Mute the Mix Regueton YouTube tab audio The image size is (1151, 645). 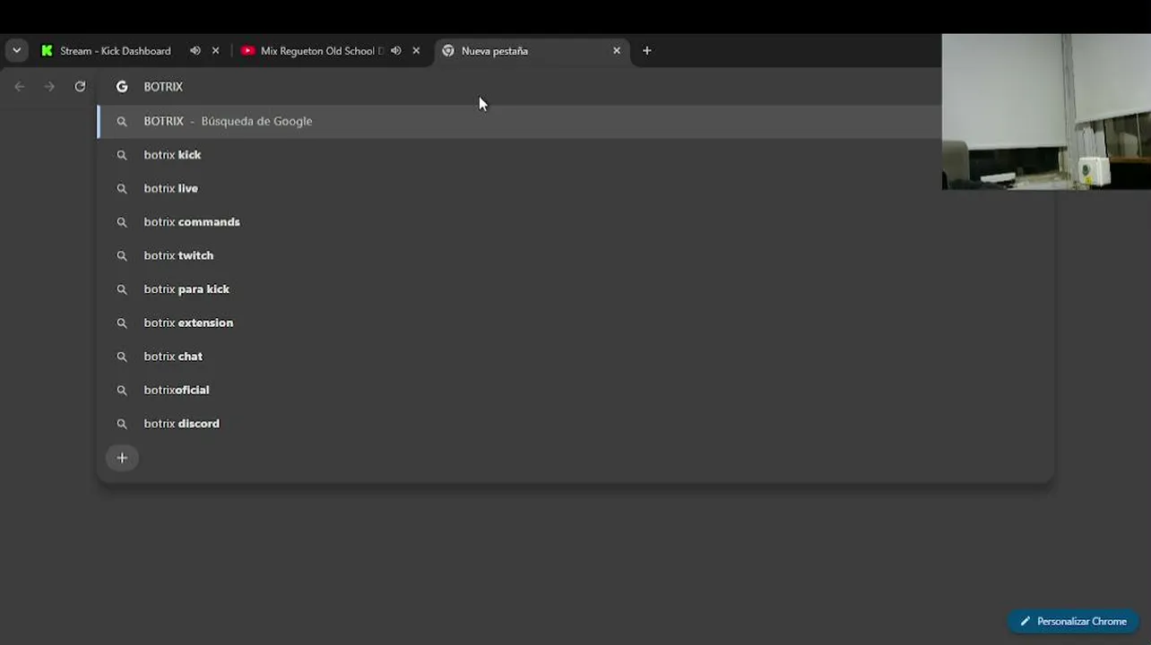coord(396,51)
